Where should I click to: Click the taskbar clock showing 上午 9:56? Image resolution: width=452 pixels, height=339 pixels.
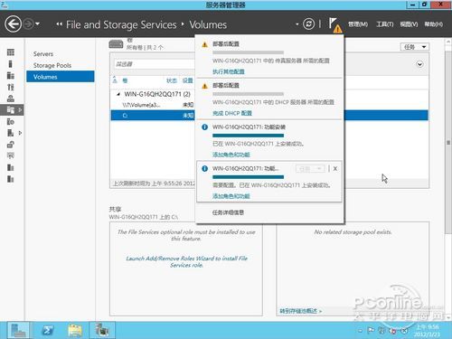[x=428, y=330]
